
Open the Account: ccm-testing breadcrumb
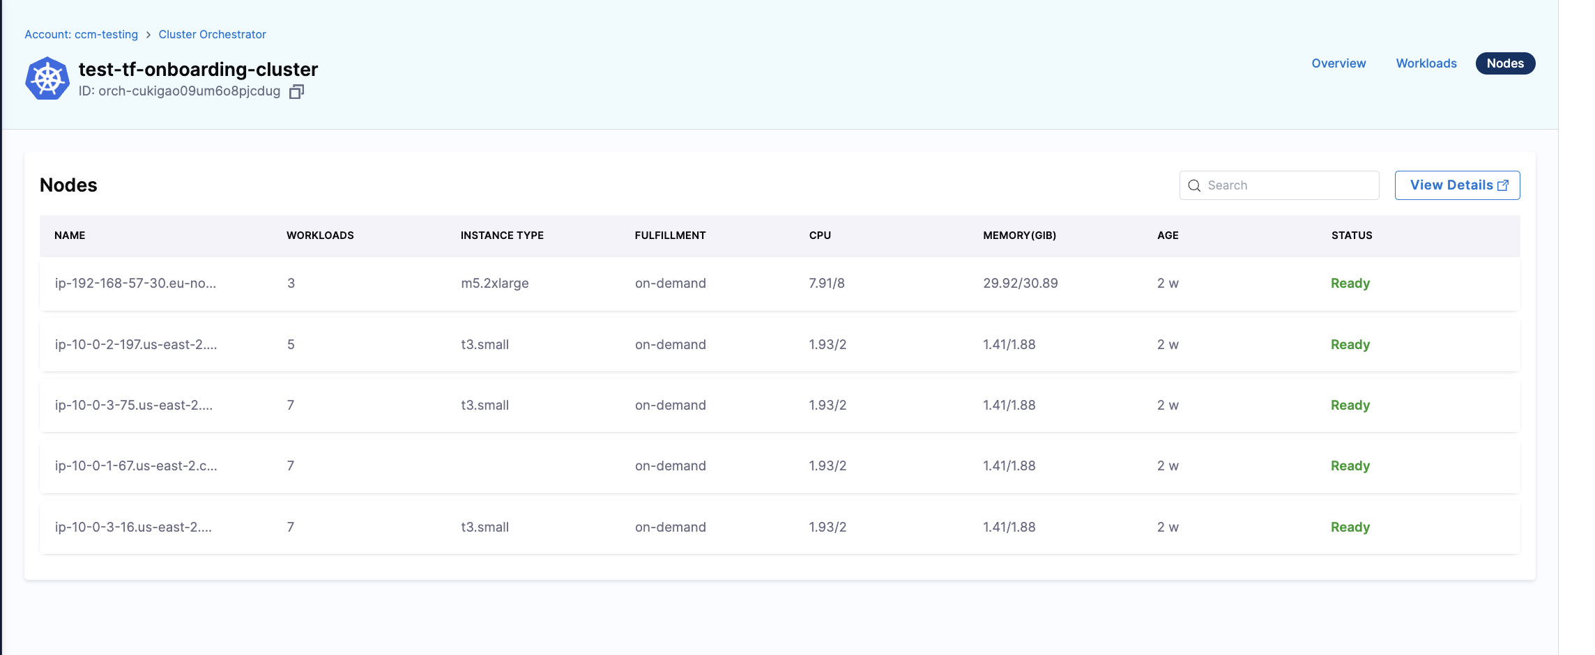(x=81, y=34)
